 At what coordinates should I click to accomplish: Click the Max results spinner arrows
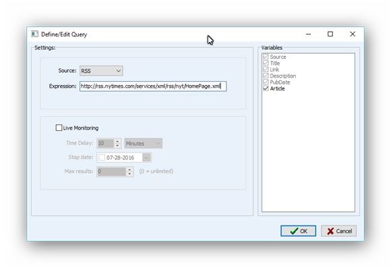[x=129, y=171]
